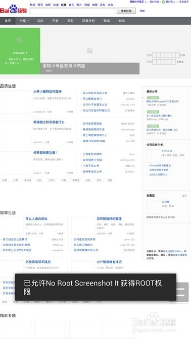Open article 水养小植物如何栽种
Screen dimensions: 191x339
tap(47, 92)
